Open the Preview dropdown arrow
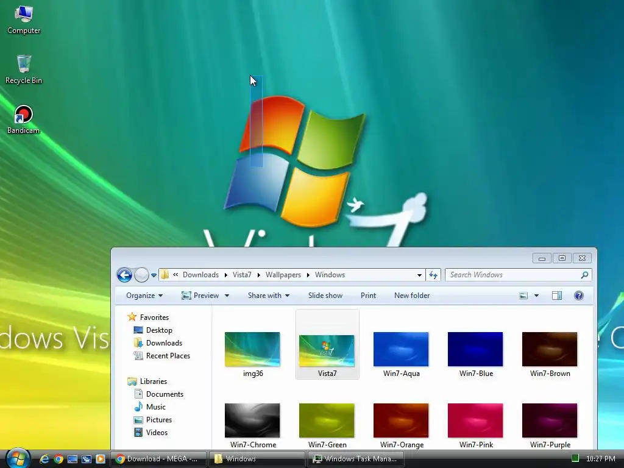Screen dimensions: 624x468 tap(227, 296)
